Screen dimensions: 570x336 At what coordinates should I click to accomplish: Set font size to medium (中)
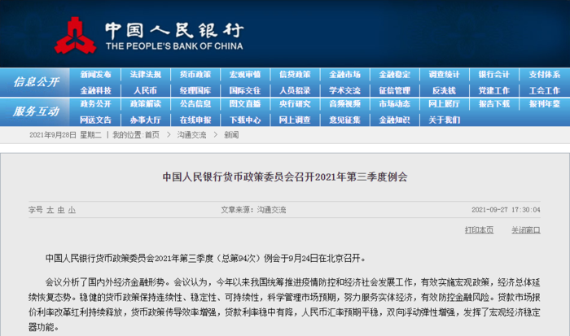click(x=61, y=210)
